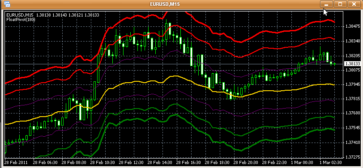Select the FloatPivot(180) indicator label
This screenshot has height=168, width=363.
pos(21,20)
